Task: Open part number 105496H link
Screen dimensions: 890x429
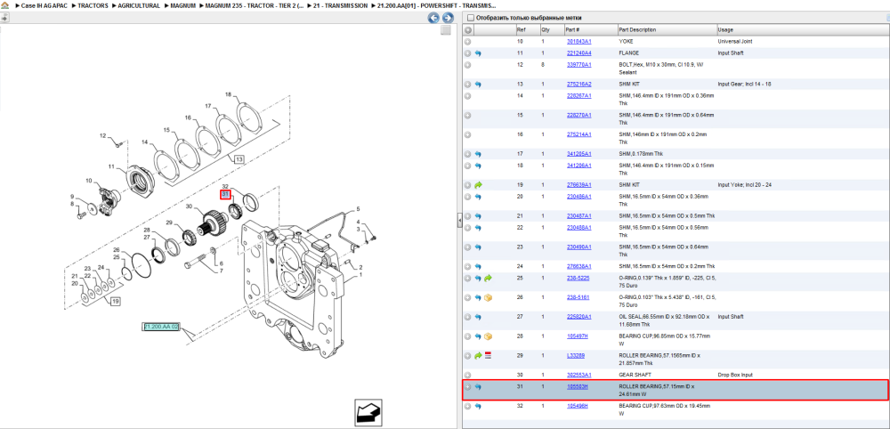Action: click(578, 406)
